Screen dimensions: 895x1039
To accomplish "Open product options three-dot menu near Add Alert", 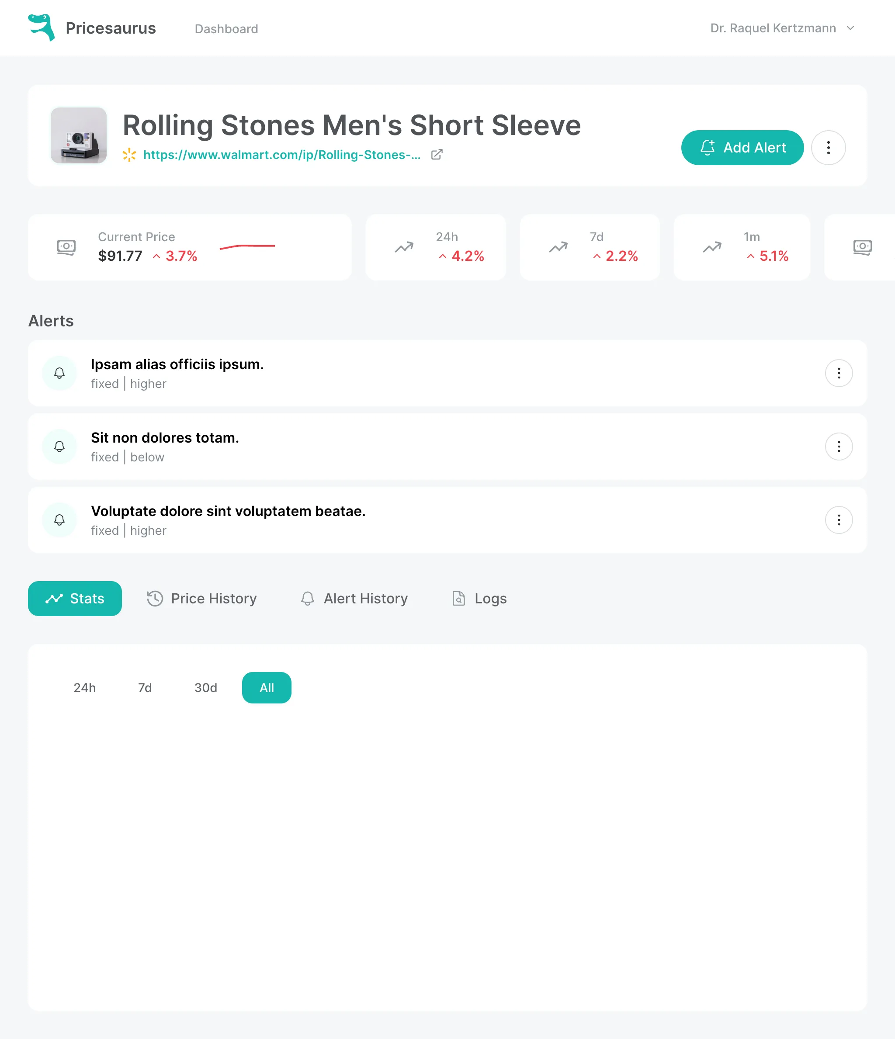I will pos(828,147).
